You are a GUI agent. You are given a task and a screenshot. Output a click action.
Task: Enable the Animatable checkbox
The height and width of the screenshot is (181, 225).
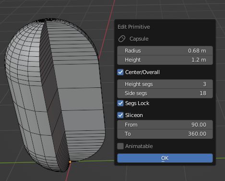120,146
